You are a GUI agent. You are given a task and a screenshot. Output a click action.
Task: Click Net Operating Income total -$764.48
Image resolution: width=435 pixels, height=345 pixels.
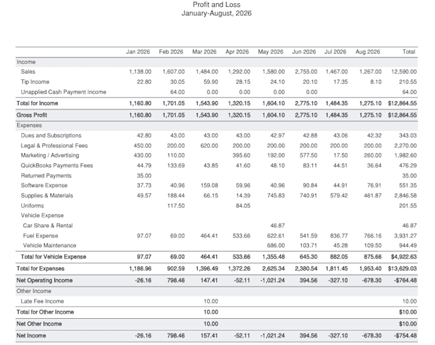[x=406, y=280]
